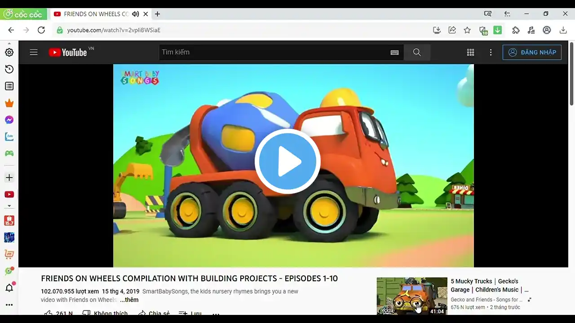
Task: Click the ĐĂNG NHẬP sign-in button
Action: click(532, 52)
